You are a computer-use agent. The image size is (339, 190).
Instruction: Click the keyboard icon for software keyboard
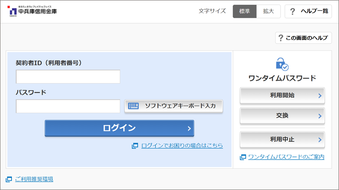click(133, 106)
